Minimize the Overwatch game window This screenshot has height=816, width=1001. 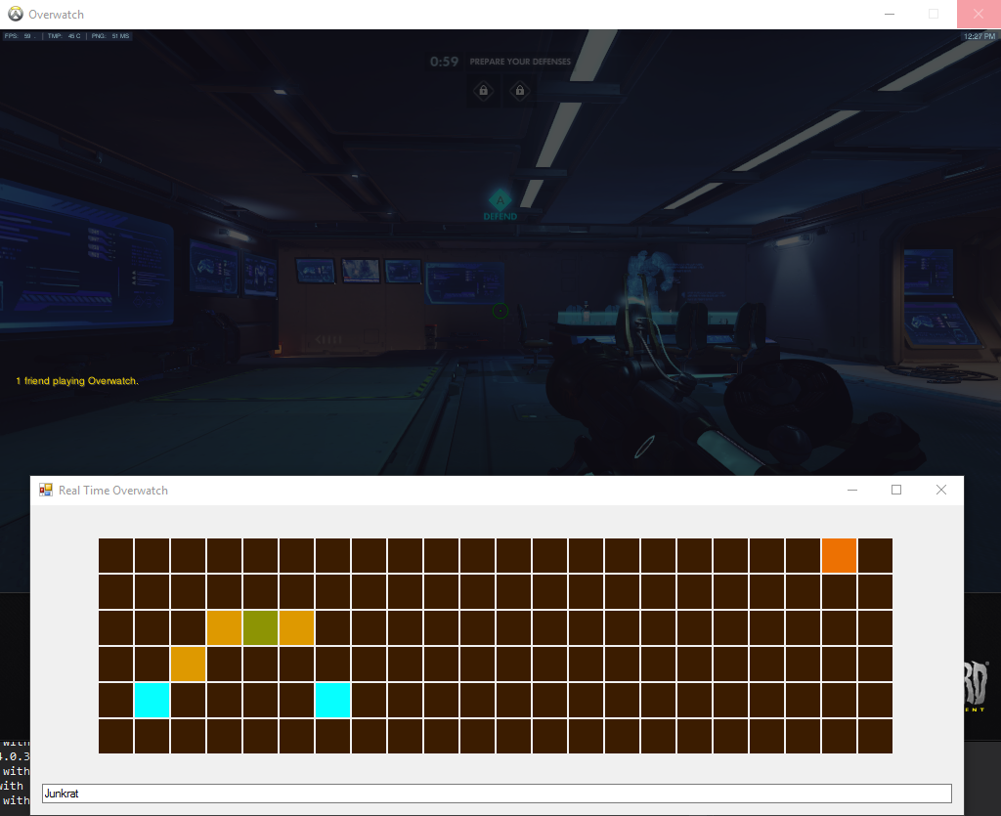click(x=890, y=14)
